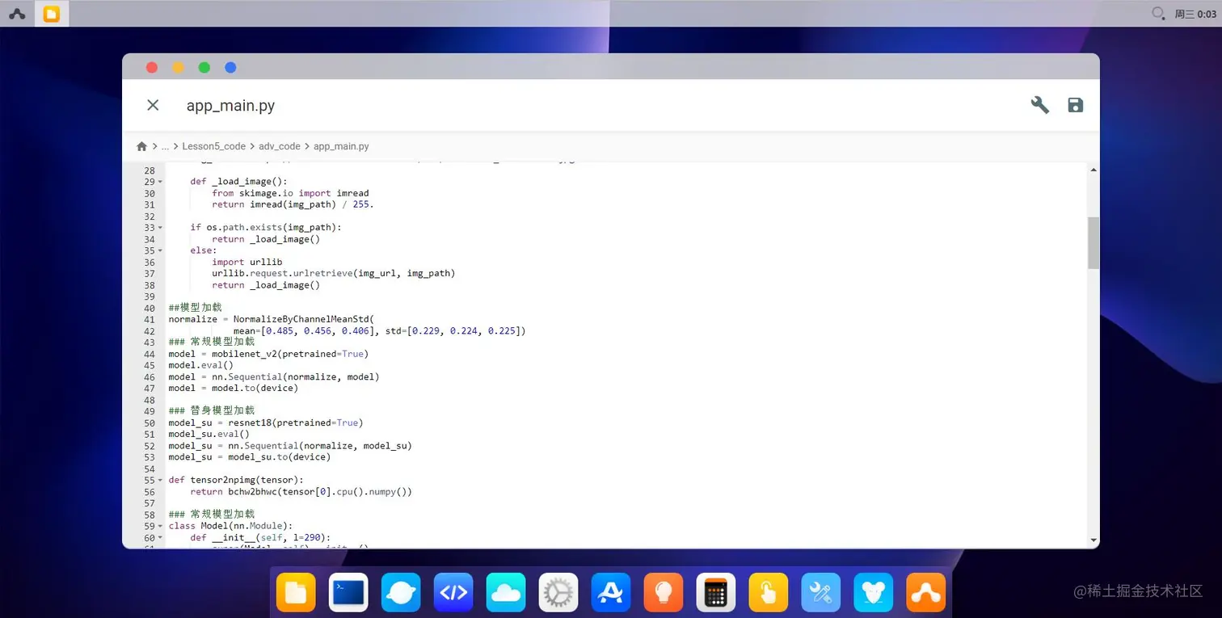Viewport: 1222px width, 618px height.
Task: Fold the if block at line 33
Action: pos(160,228)
